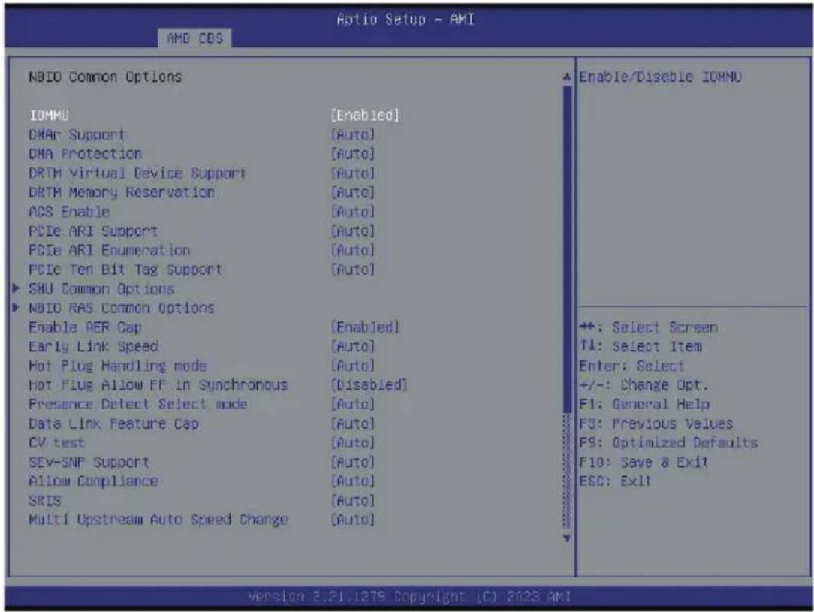Open the CV test [Auto] value

[x=352, y=443]
